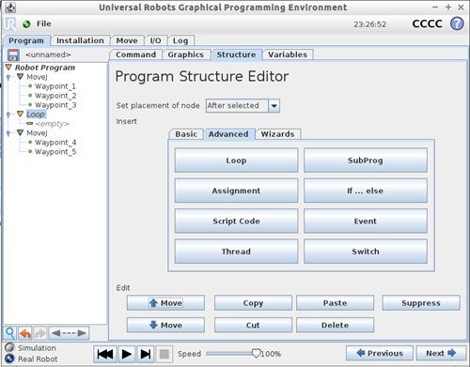Open the Variables tab
Viewport: 470px width, 367px height.
(288, 54)
